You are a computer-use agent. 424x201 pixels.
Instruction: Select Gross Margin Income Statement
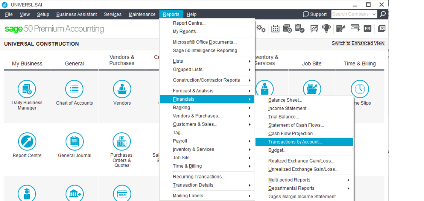coord(304,197)
